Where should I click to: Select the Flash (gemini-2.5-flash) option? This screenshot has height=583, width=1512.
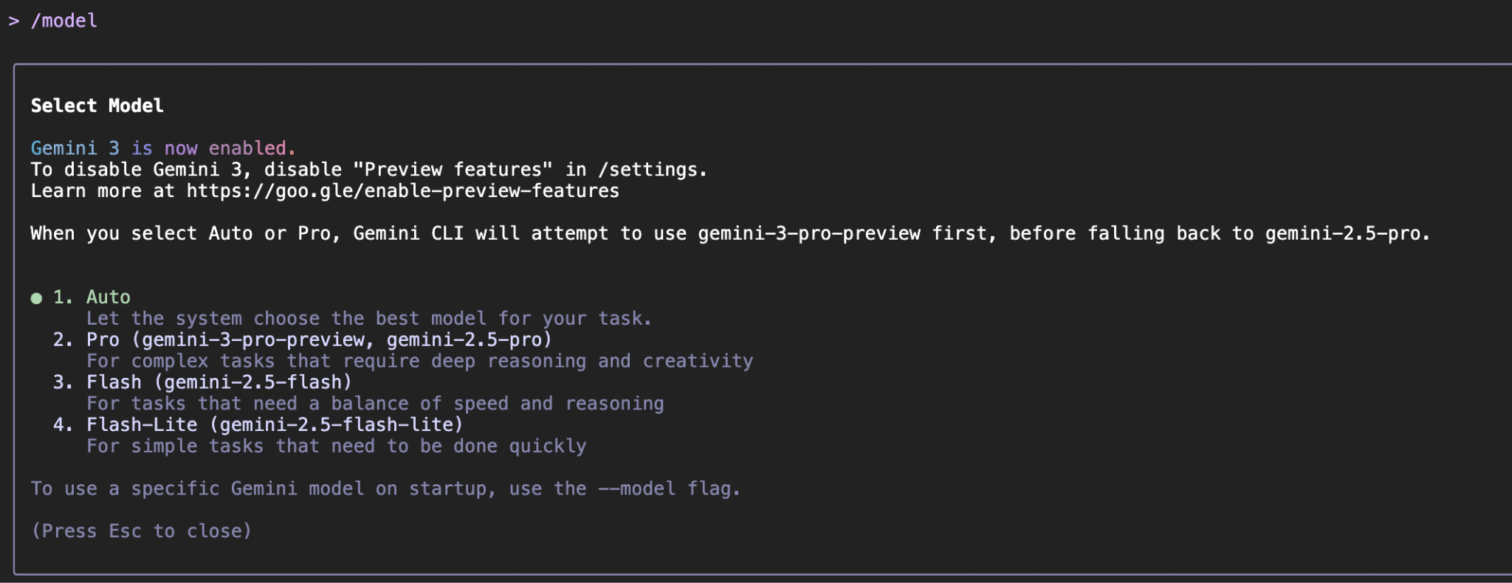[219, 382]
